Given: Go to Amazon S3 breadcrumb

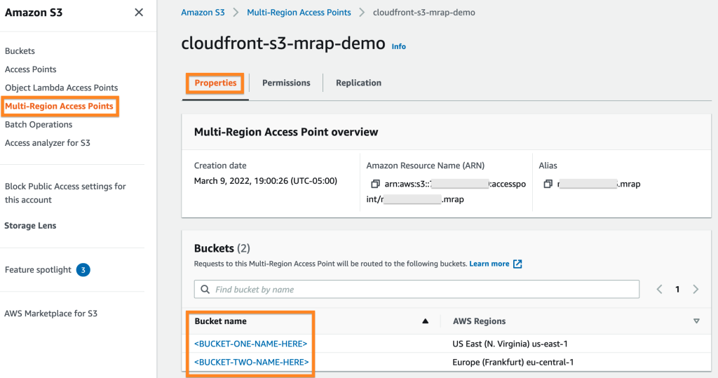Looking at the screenshot, I should [x=203, y=13].
